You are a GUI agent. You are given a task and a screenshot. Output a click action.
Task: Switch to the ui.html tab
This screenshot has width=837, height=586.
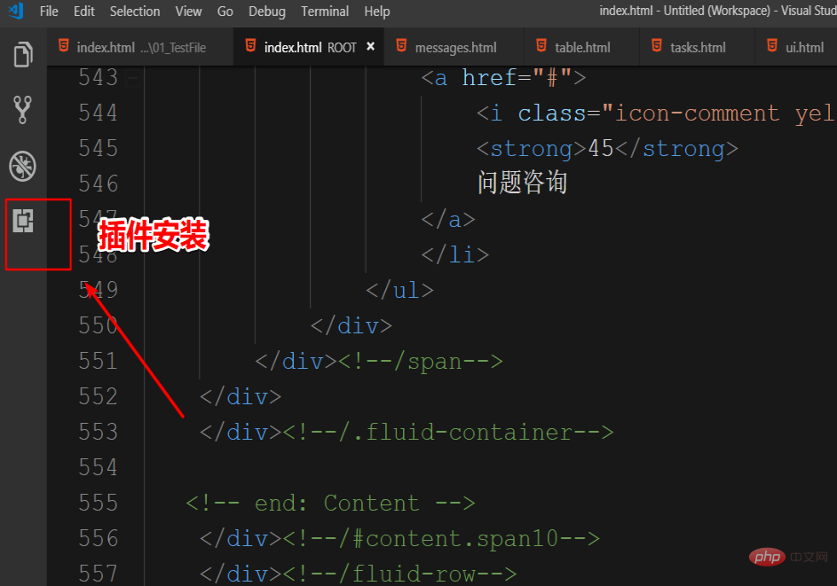(x=804, y=47)
